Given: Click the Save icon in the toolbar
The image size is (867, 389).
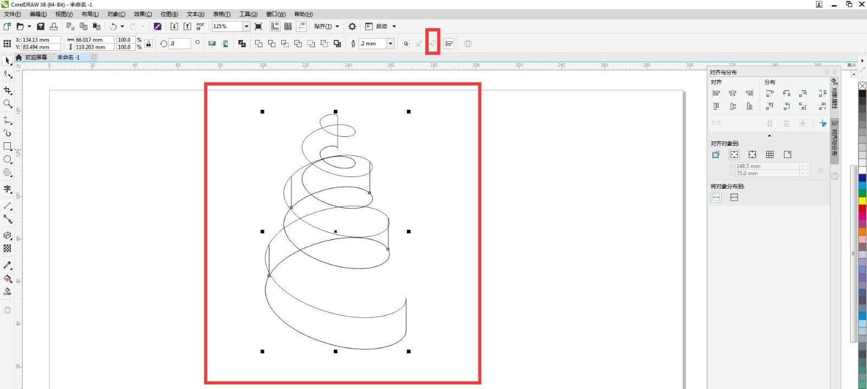Looking at the screenshot, I should tap(41, 27).
